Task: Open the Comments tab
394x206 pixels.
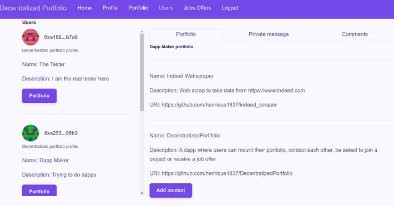Action: (x=355, y=34)
